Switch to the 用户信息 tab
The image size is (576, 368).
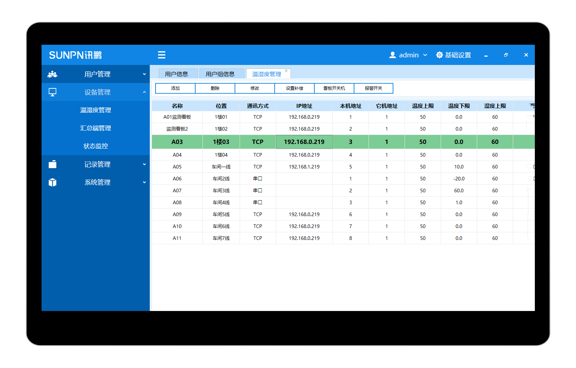tap(178, 74)
